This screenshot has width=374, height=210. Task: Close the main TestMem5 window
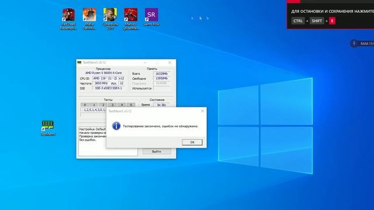coord(169,62)
